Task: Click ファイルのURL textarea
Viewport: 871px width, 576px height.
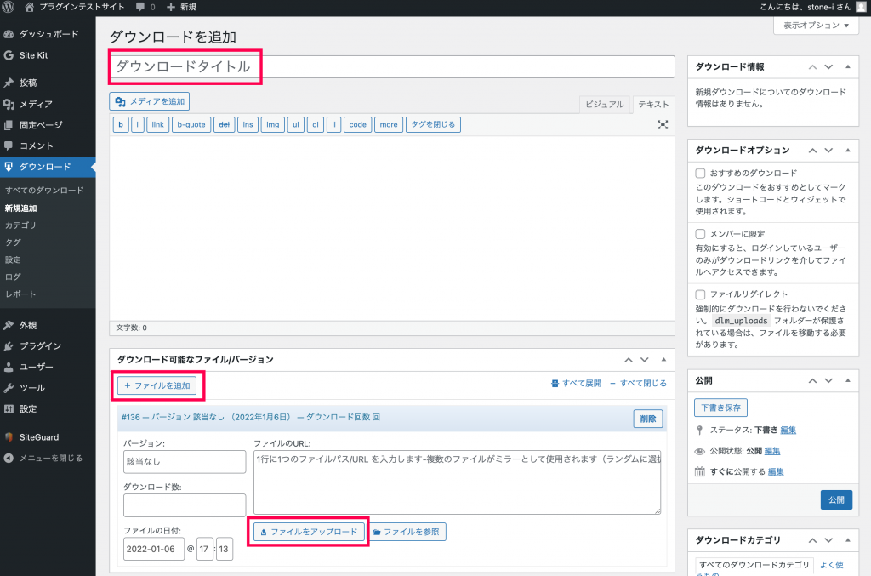Action: click(x=457, y=482)
